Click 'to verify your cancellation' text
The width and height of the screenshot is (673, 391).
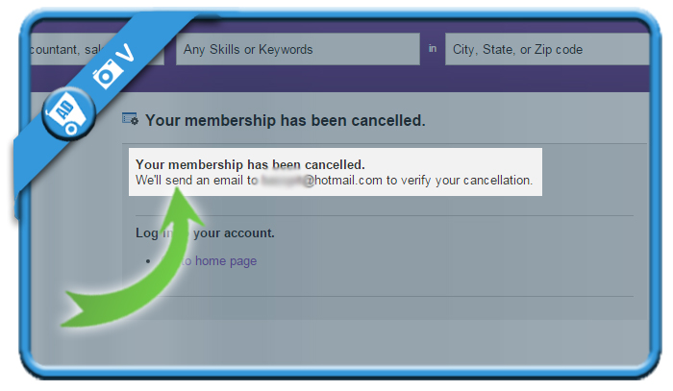click(x=460, y=181)
